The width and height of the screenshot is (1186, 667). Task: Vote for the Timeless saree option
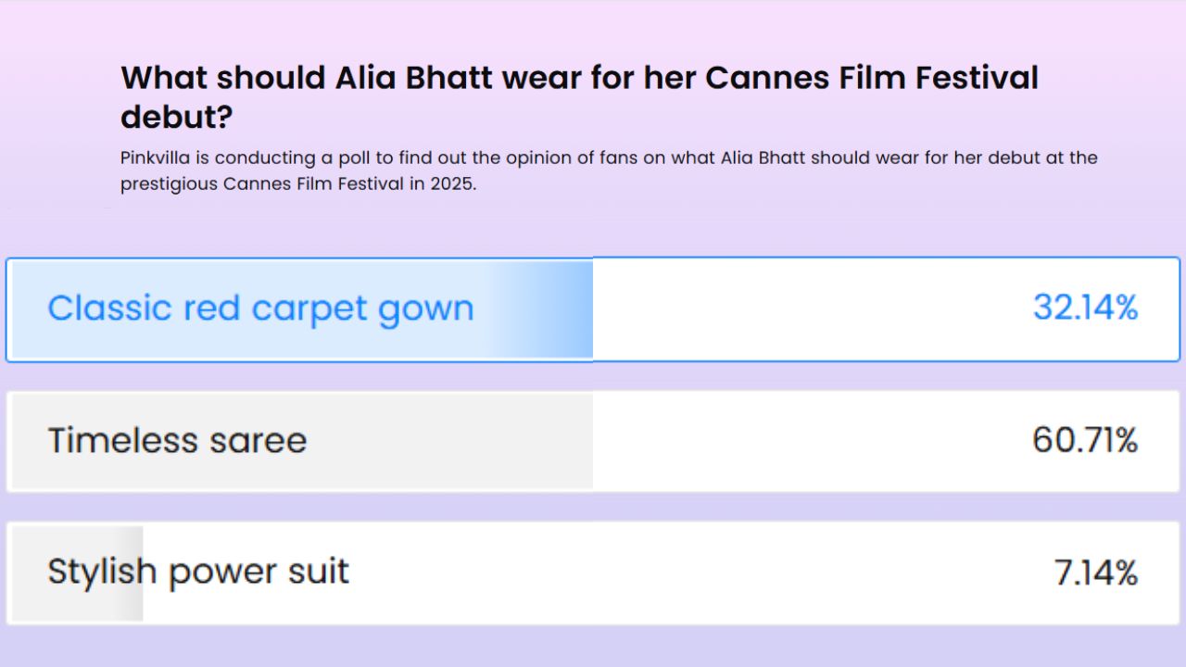point(593,441)
